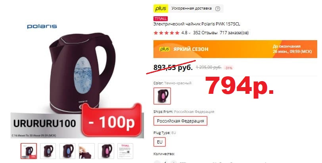
Task: Open the ЯРКИЙ СЕЗОН promotion banner
Action: pyautogui.click(x=235, y=49)
